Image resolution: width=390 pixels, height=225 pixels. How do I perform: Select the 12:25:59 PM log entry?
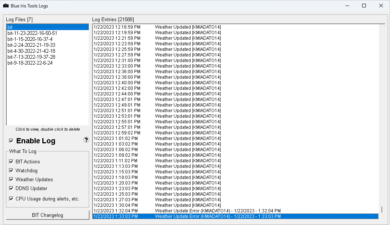(x=235, y=49)
